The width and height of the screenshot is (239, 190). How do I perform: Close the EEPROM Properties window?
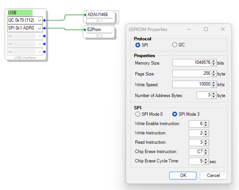click(x=223, y=29)
